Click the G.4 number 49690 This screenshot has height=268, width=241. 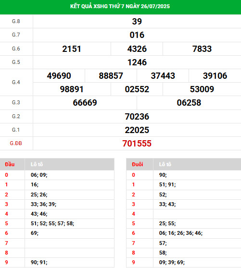[x=59, y=76]
